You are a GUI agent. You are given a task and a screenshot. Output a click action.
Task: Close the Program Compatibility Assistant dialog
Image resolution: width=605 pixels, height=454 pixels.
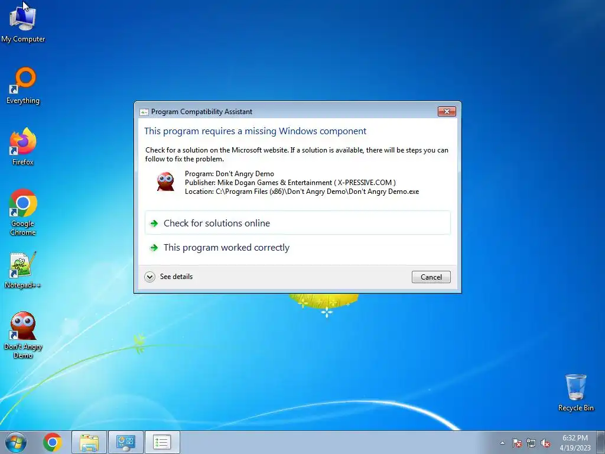click(447, 112)
